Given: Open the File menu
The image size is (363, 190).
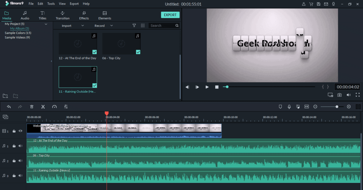Looking at the screenshot, I should (31, 4).
